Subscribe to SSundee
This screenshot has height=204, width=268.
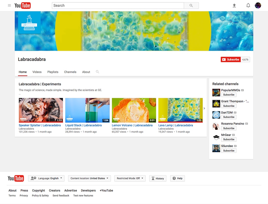pos(229,151)
